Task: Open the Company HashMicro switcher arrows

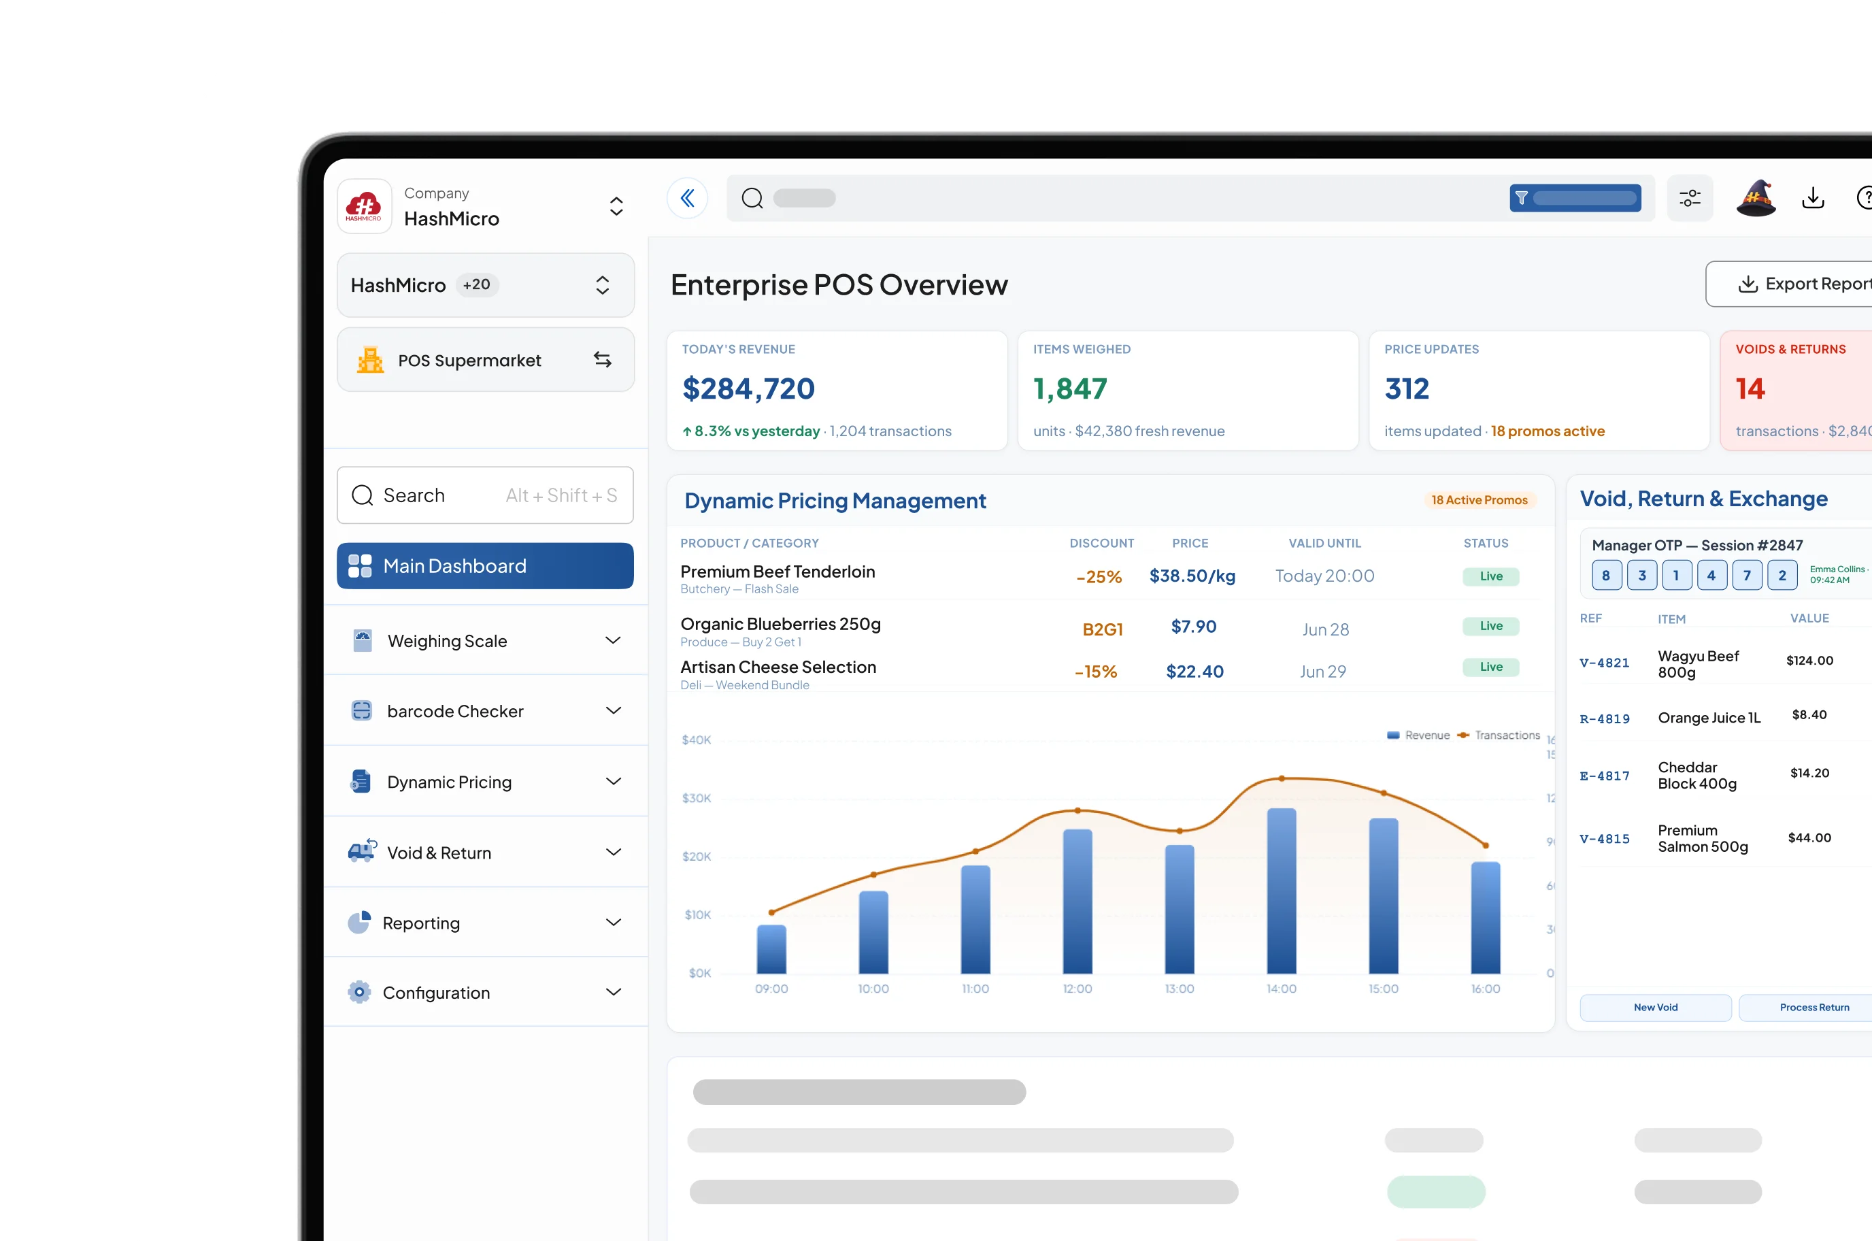Action: tap(616, 207)
